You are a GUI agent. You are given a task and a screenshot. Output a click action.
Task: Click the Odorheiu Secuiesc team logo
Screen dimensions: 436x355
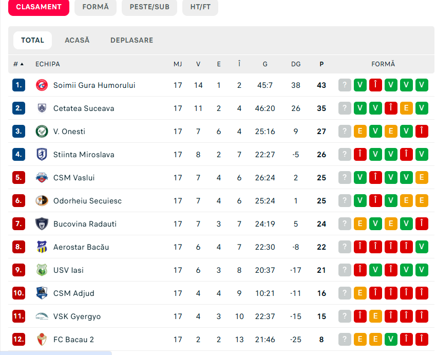[42, 201]
